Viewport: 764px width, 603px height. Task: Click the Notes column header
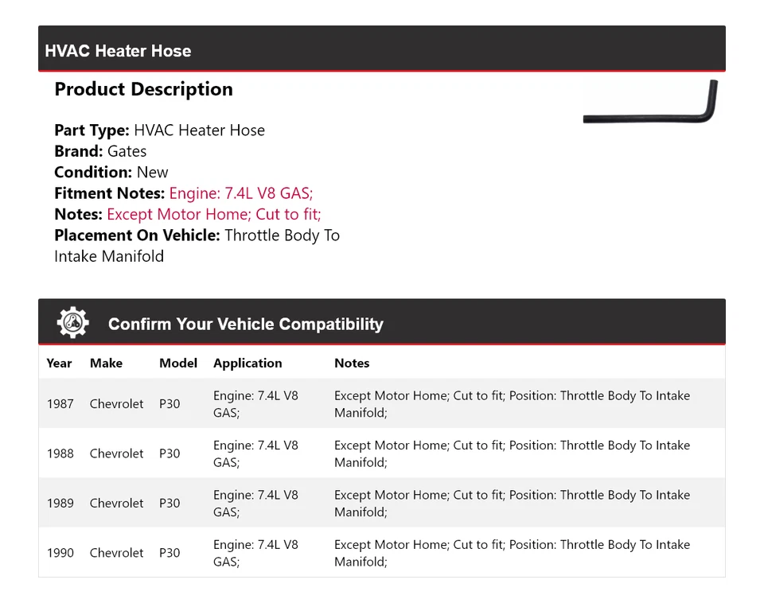point(352,364)
